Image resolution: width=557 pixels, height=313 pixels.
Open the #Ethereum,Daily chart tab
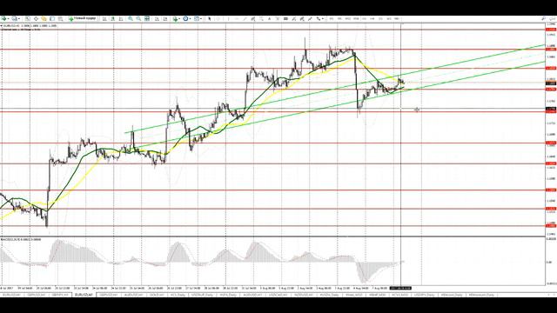tap(481, 295)
